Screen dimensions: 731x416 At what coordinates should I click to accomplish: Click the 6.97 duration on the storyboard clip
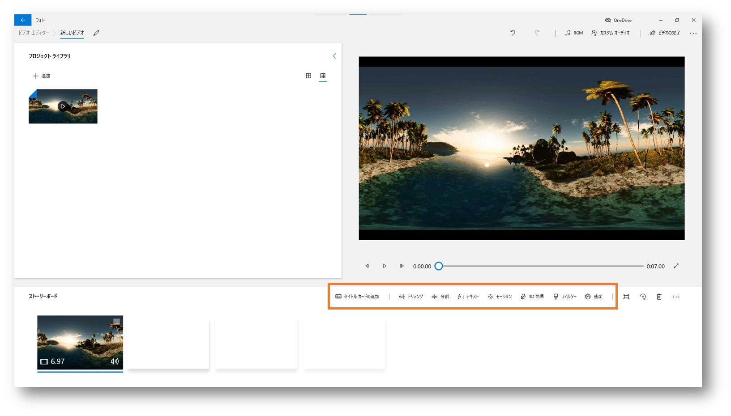click(58, 361)
